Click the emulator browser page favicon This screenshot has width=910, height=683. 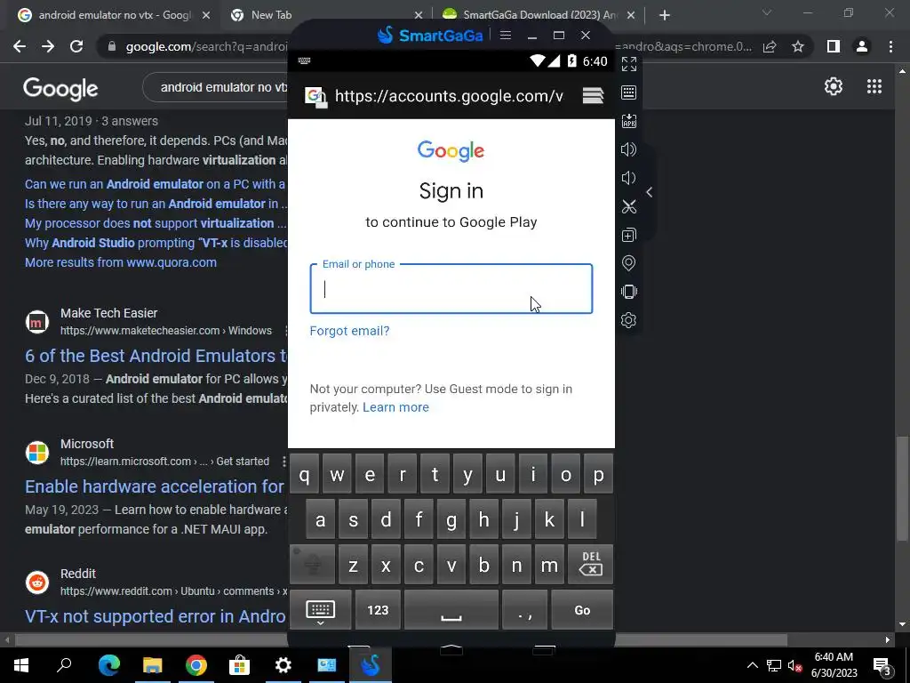[x=315, y=96]
